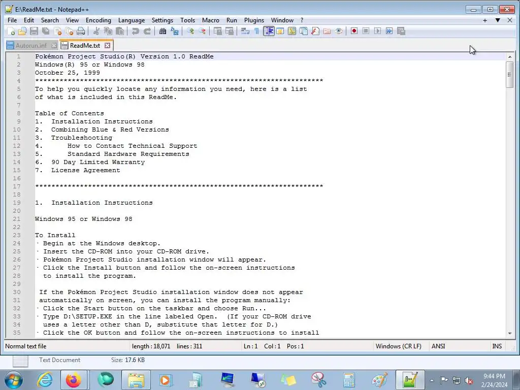520x390 pixels.
Task: Toggle the indent guide toolbar button
Action: 269,31
